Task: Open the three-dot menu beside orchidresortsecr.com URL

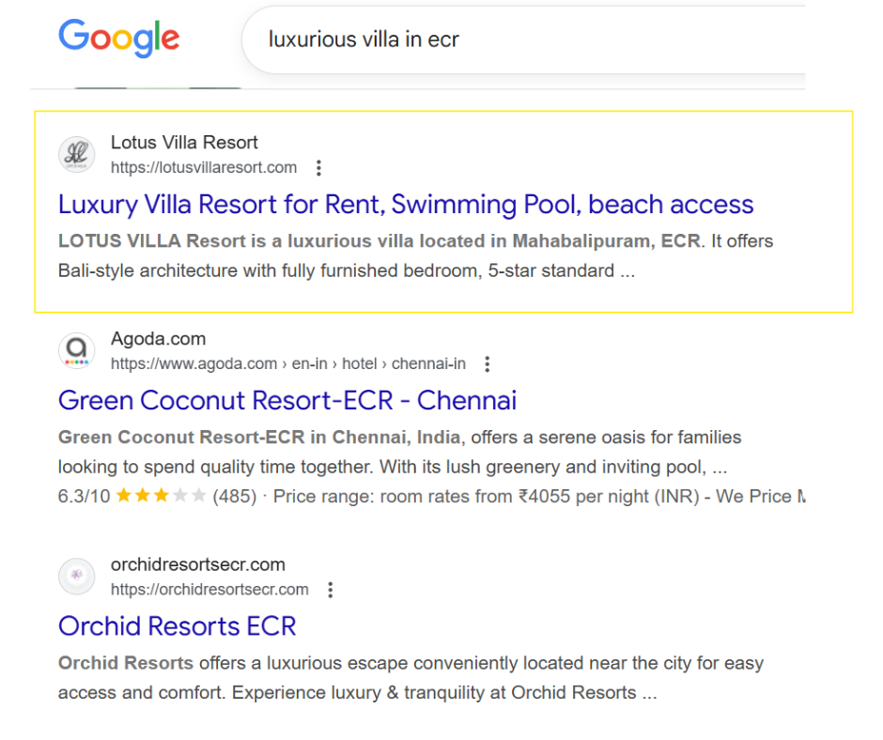Action: (330, 590)
